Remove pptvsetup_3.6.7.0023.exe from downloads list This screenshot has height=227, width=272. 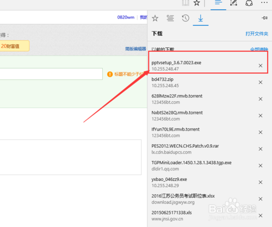point(261,66)
